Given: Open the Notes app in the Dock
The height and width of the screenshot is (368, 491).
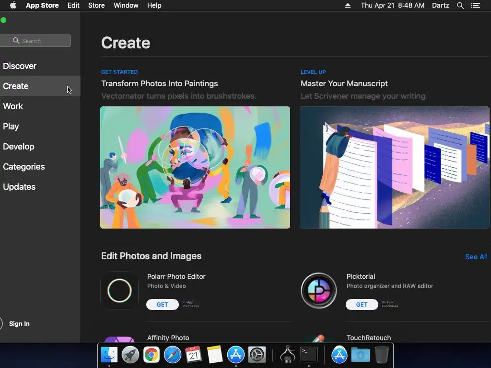Looking at the screenshot, I should point(214,355).
